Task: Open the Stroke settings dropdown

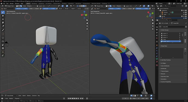Action: click(x=67, y=9)
